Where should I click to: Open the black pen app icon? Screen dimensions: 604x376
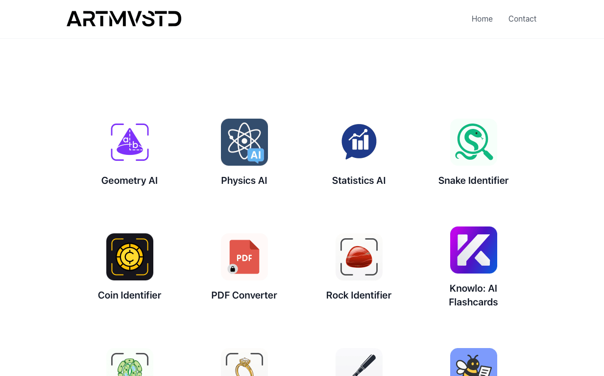point(359,362)
